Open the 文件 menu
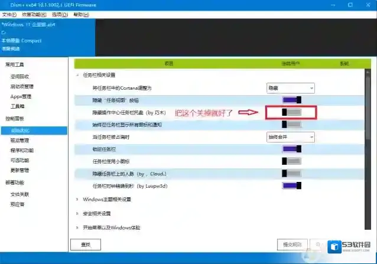377x264 pixels. point(9,13)
